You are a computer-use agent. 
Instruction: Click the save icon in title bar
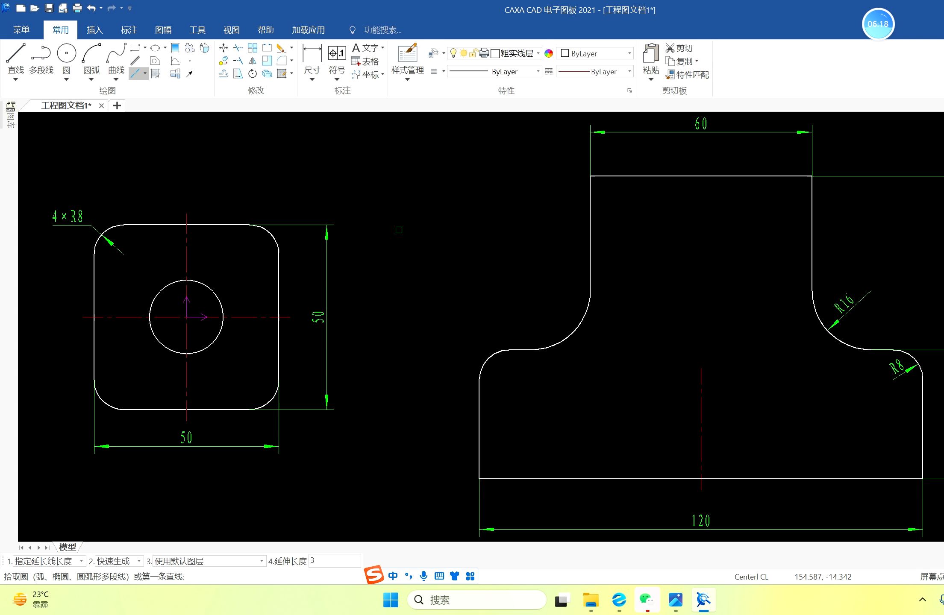49,8
